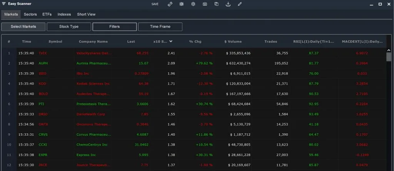Select the CRVS symbol cell
The height and width of the screenshot is (171, 394).
click(43, 134)
